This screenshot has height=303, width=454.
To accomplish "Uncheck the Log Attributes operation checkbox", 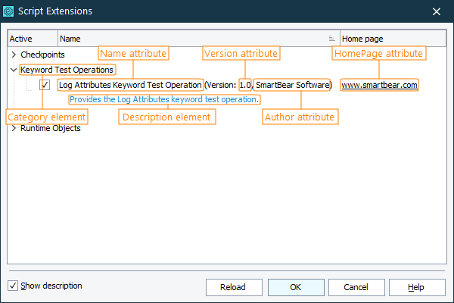I will 45,86.
